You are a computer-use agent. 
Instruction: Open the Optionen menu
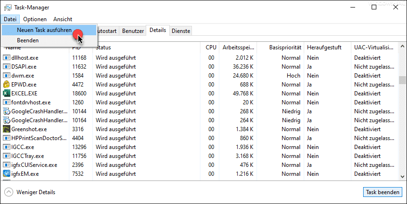click(x=35, y=19)
